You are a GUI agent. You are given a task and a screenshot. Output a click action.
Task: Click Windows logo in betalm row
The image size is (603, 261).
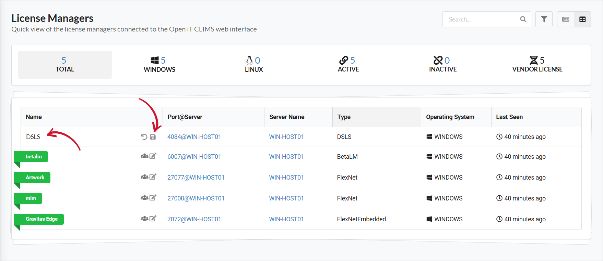[429, 156]
